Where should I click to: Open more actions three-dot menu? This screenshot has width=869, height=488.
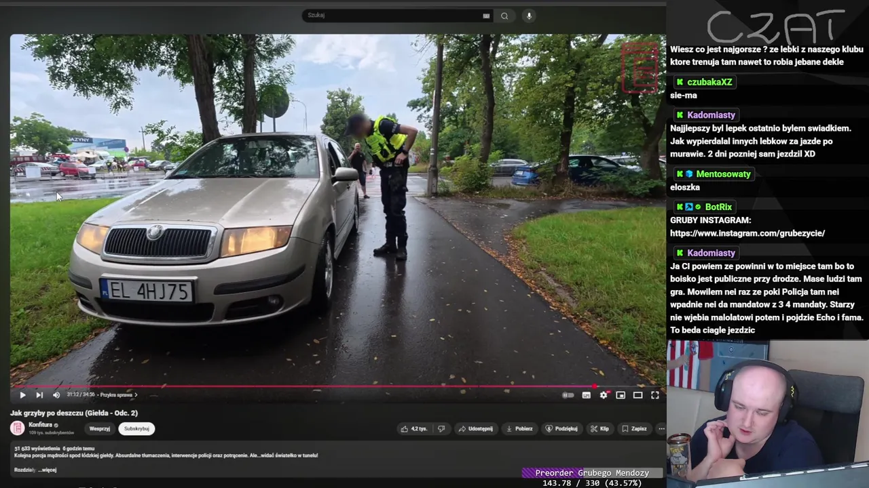click(661, 428)
